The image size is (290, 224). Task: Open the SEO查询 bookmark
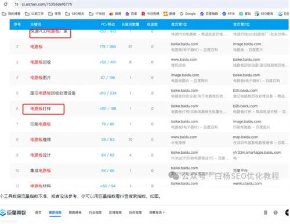click(x=264, y=14)
